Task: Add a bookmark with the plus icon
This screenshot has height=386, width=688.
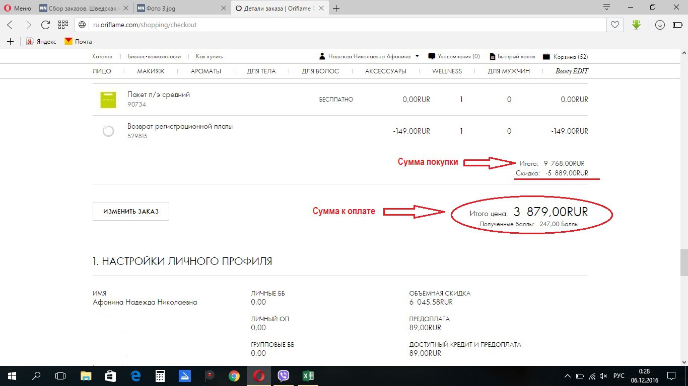Action: coord(10,42)
